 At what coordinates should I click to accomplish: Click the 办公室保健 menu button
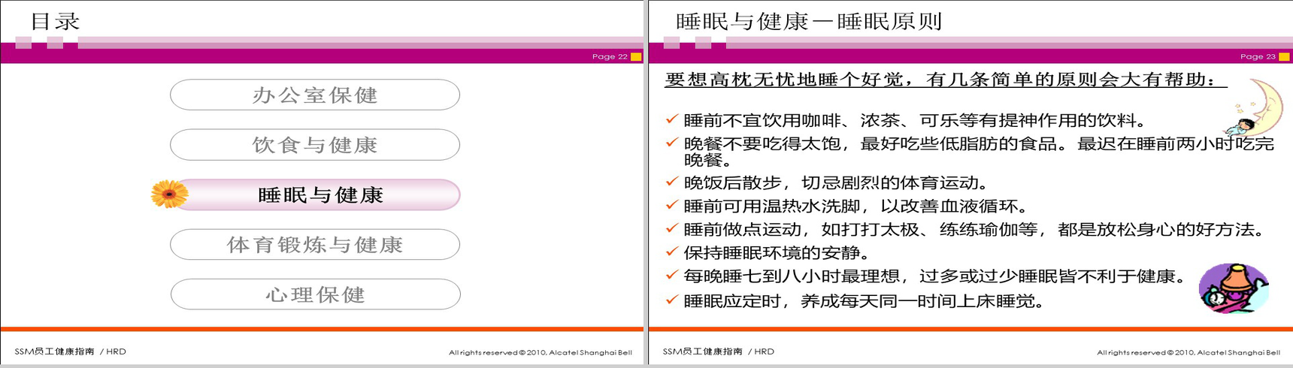pyautogui.click(x=315, y=95)
